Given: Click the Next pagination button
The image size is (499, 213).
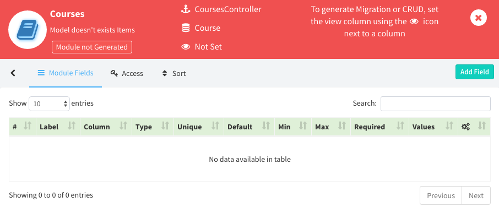Looking at the screenshot, I should (476, 195).
